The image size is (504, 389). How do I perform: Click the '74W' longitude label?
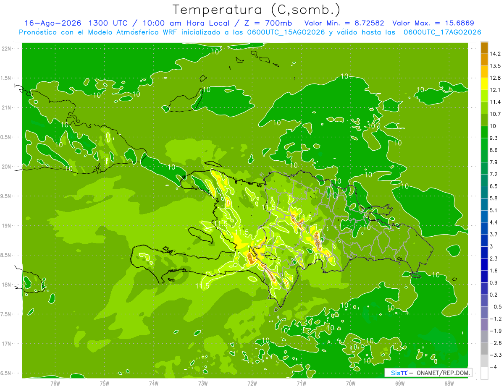click(x=154, y=384)
